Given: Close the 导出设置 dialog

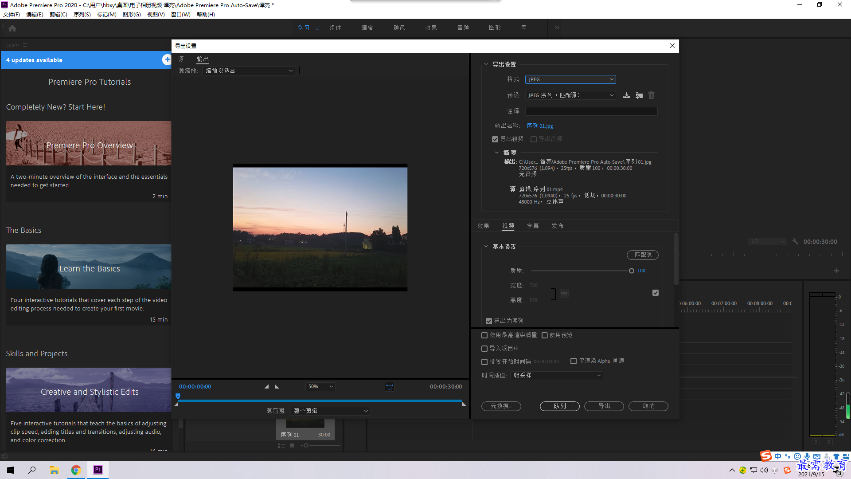Looking at the screenshot, I should point(672,46).
